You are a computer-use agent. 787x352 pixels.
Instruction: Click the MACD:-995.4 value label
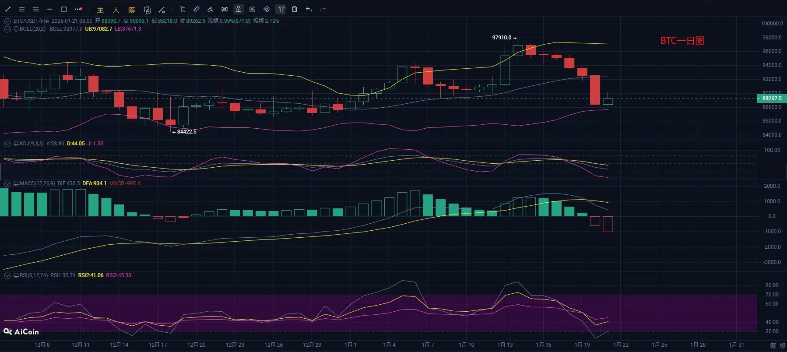point(125,183)
